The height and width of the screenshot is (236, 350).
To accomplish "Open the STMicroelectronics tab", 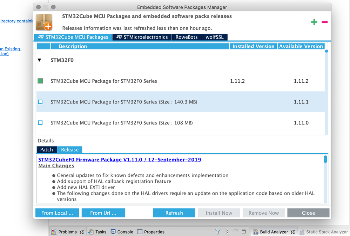I will point(142,37).
